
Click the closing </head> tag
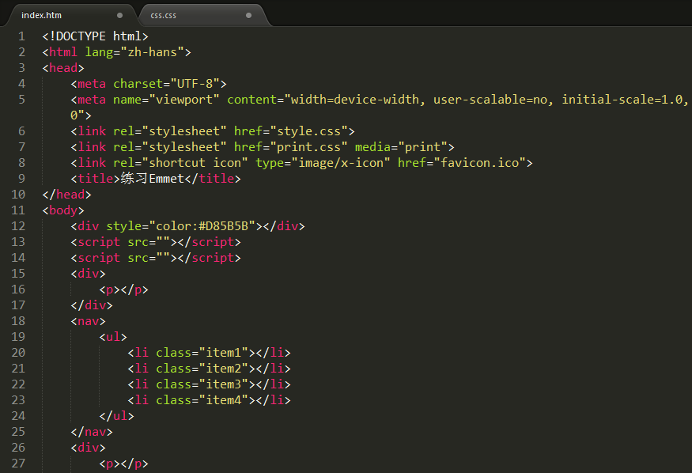click(x=67, y=195)
